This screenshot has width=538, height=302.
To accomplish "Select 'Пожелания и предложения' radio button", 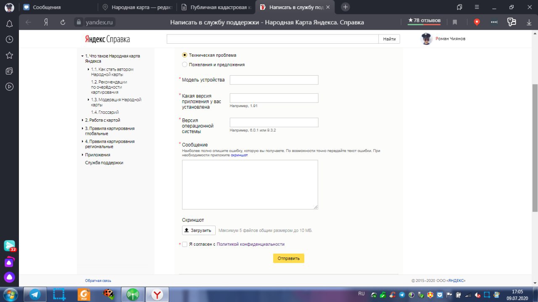I will tap(185, 65).
